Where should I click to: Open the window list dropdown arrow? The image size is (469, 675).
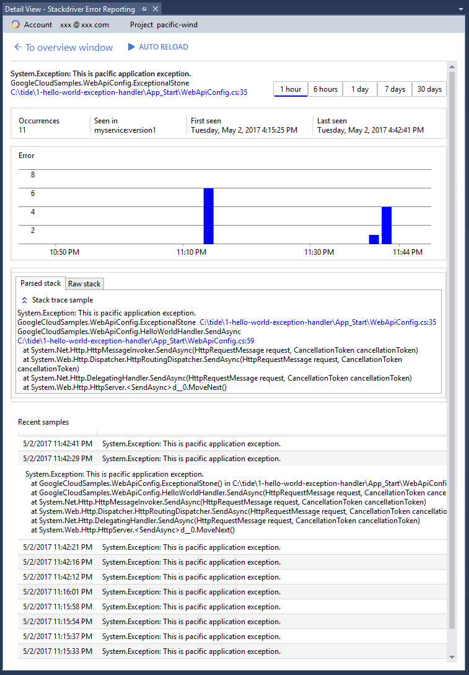(460, 9)
